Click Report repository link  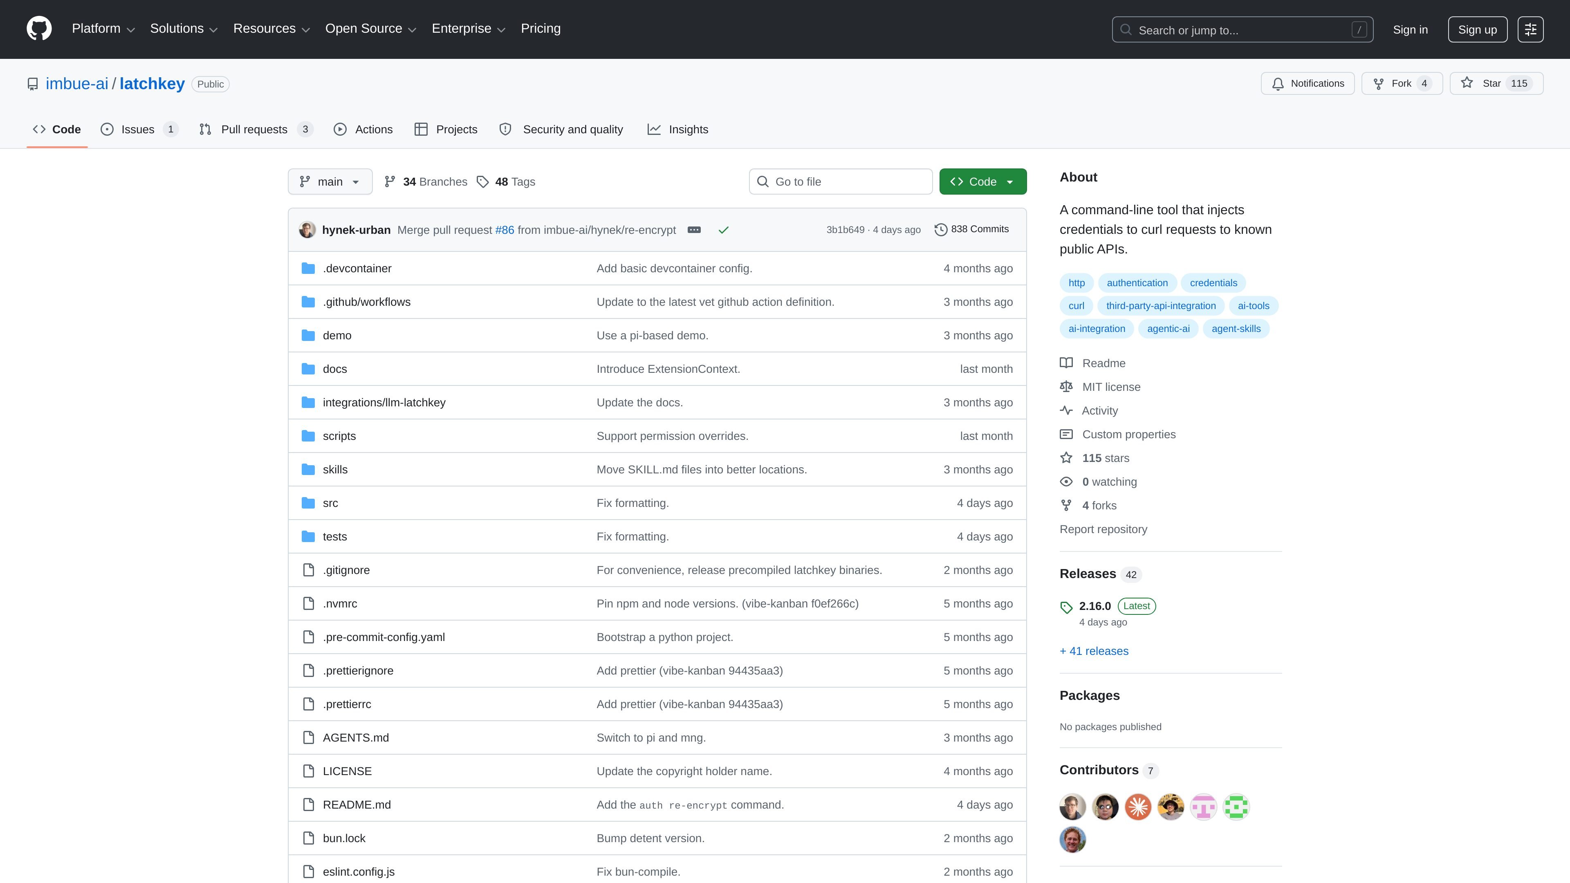(1103, 529)
